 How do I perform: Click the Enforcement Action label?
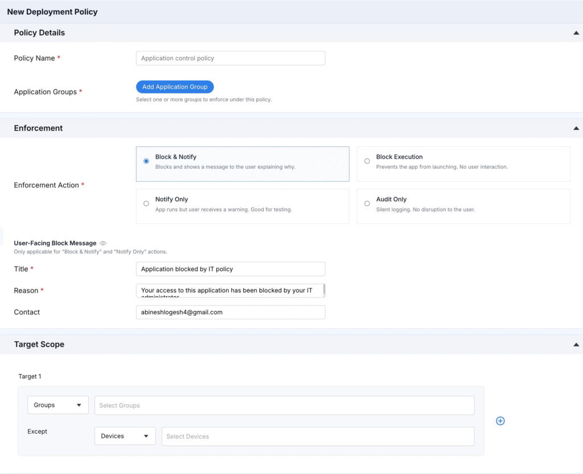pos(47,185)
